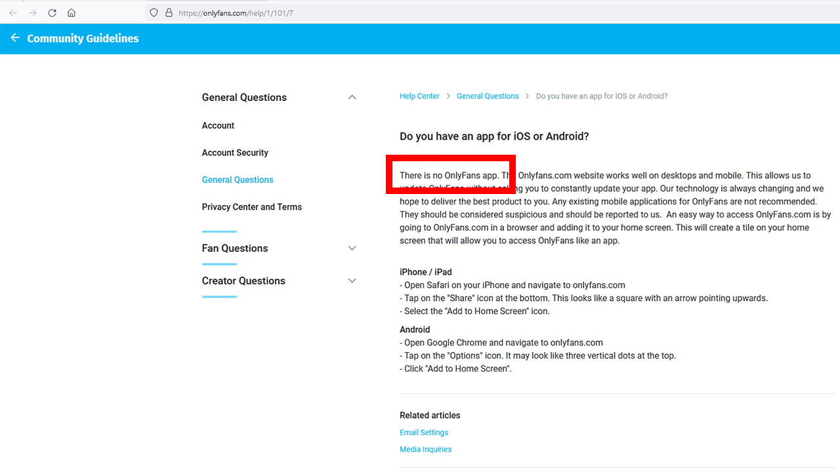Click the padlock site security icon
The width and height of the screenshot is (840, 472).
(x=169, y=12)
